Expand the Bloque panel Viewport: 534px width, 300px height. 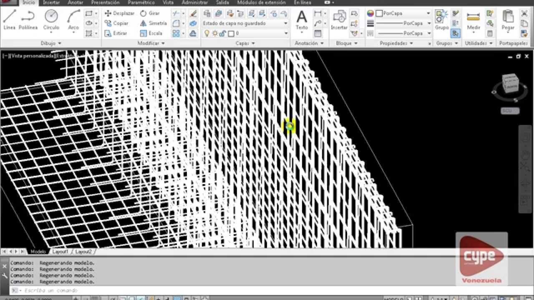click(347, 43)
